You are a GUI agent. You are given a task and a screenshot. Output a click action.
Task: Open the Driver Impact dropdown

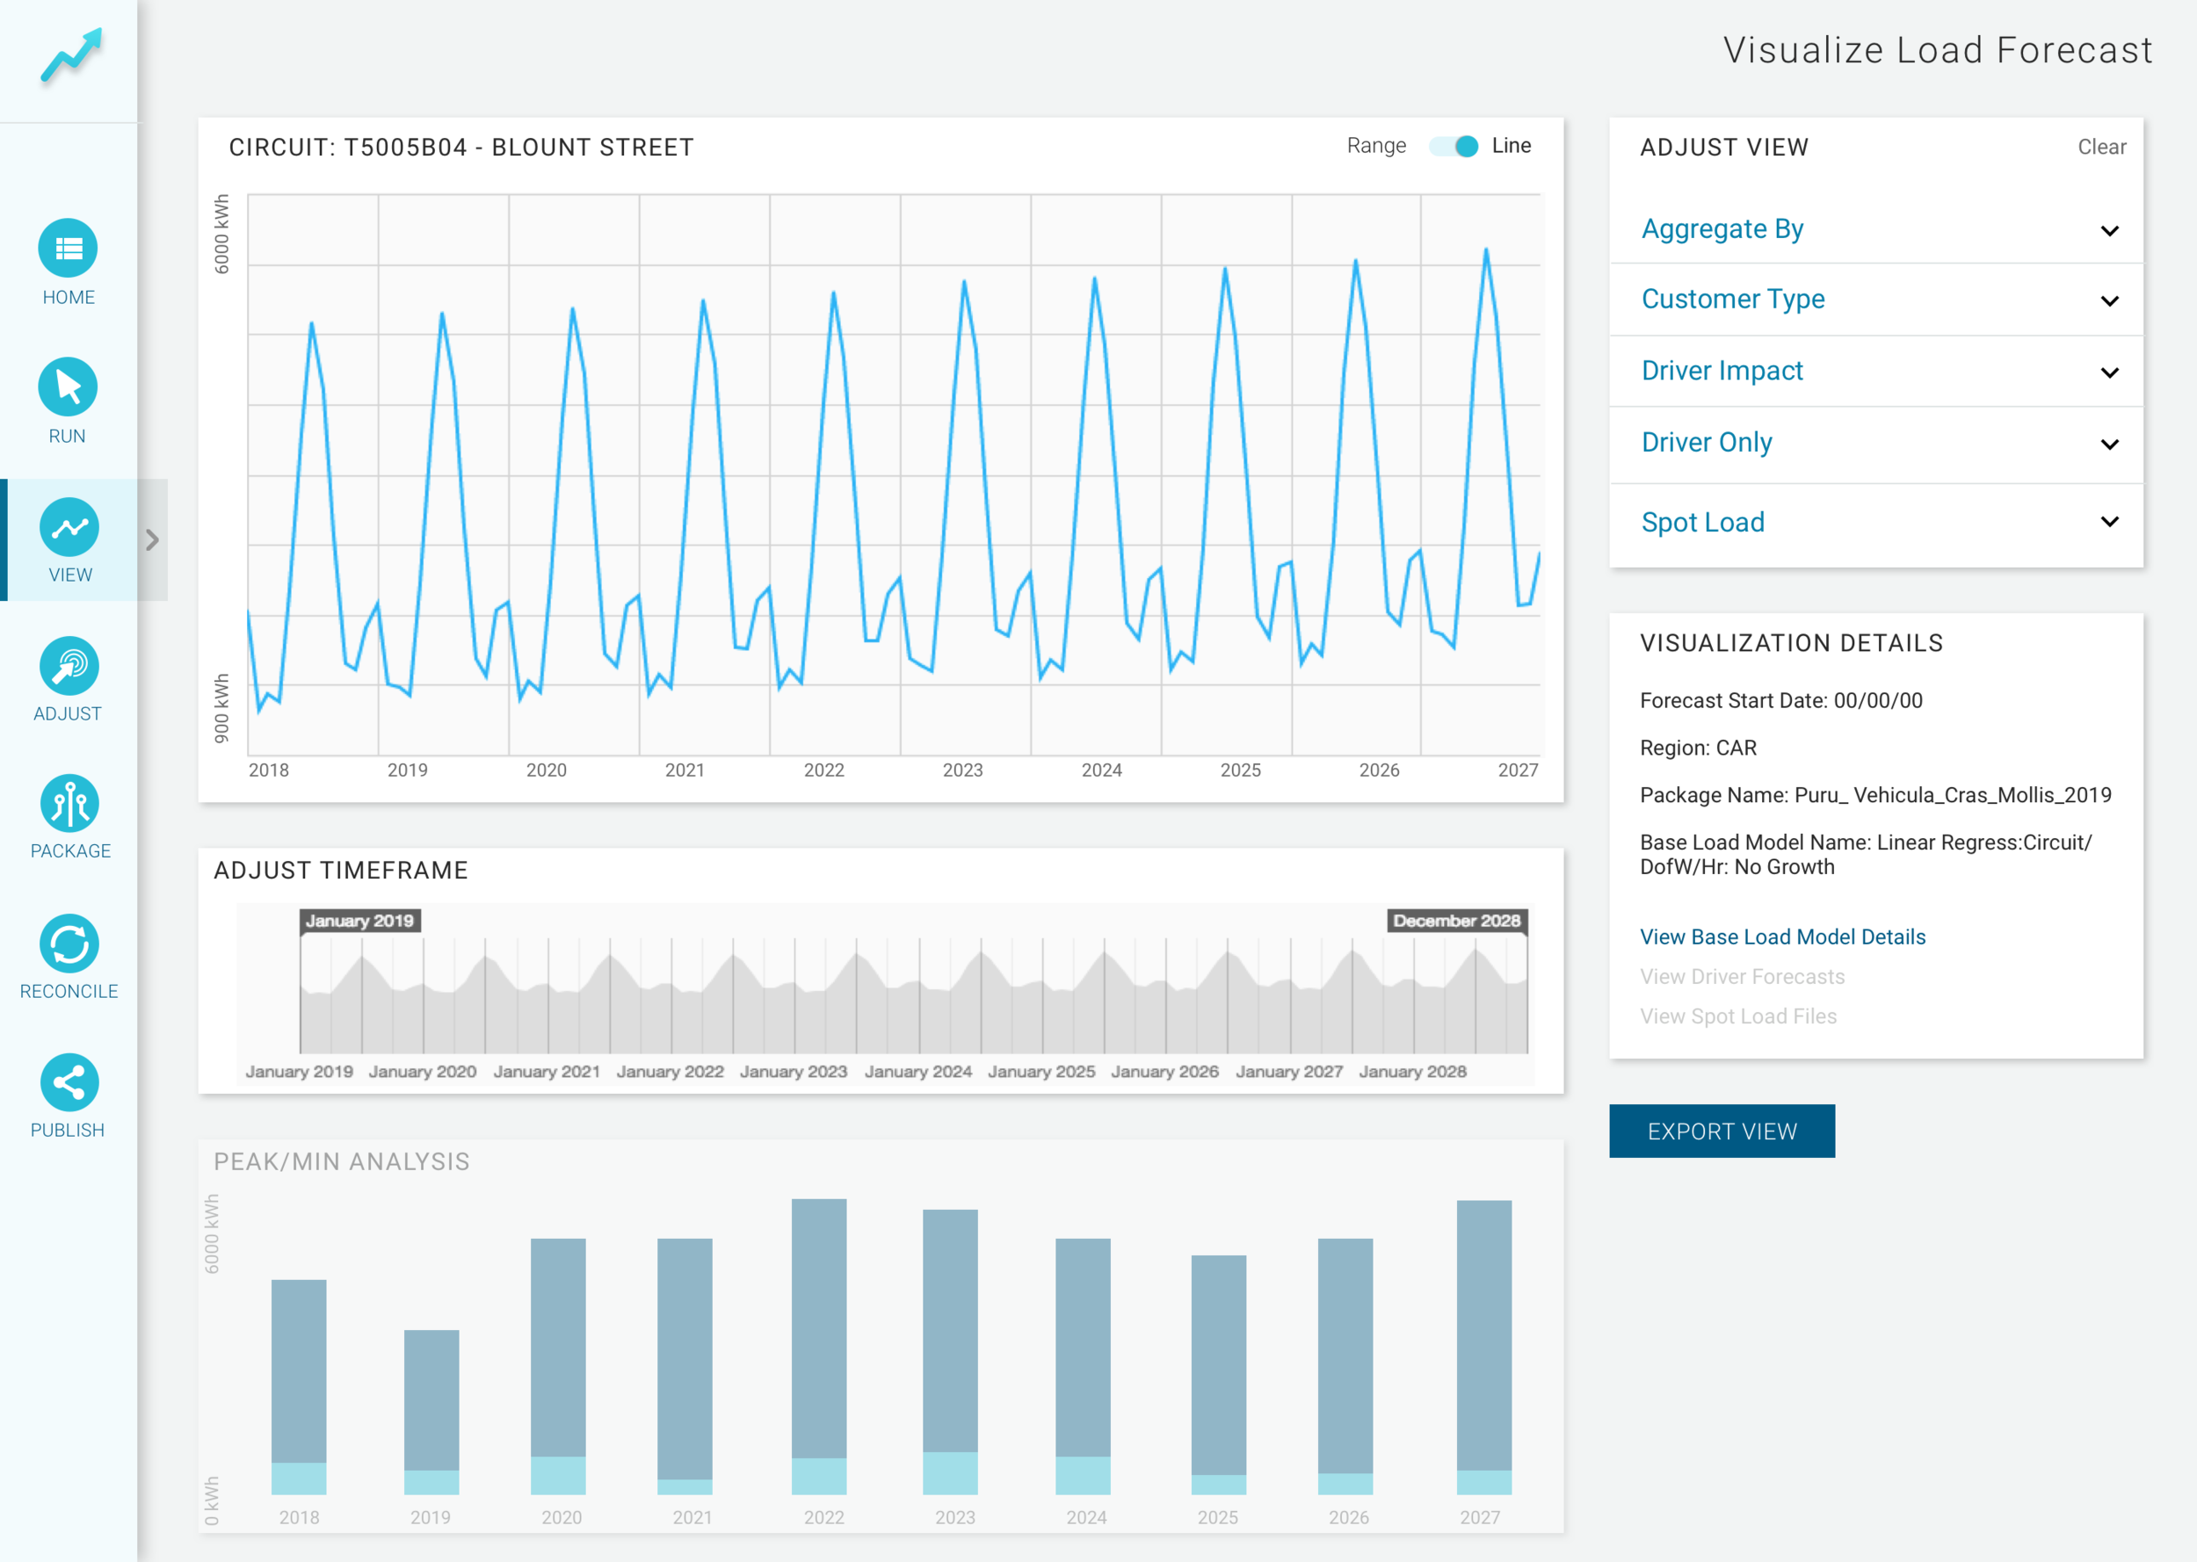tap(1875, 372)
